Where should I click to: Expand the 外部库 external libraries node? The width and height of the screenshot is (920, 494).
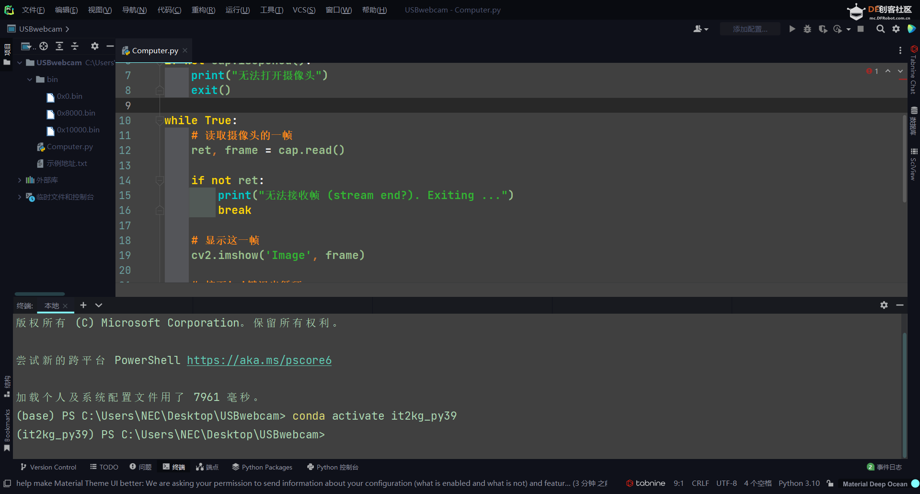(19, 180)
